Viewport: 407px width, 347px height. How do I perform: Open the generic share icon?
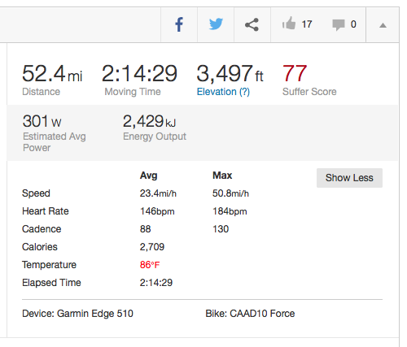point(252,24)
